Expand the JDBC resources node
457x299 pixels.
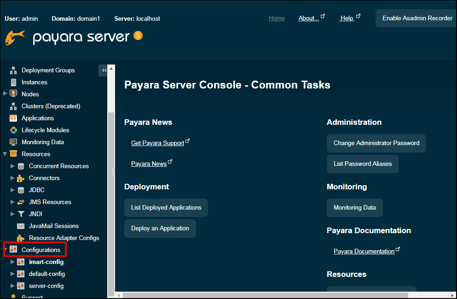point(12,190)
